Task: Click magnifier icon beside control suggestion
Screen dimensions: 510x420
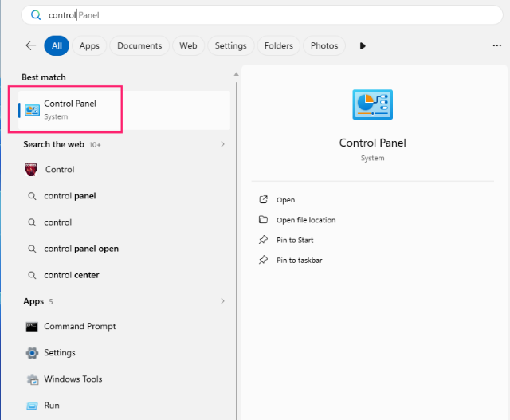Action: (x=32, y=222)
